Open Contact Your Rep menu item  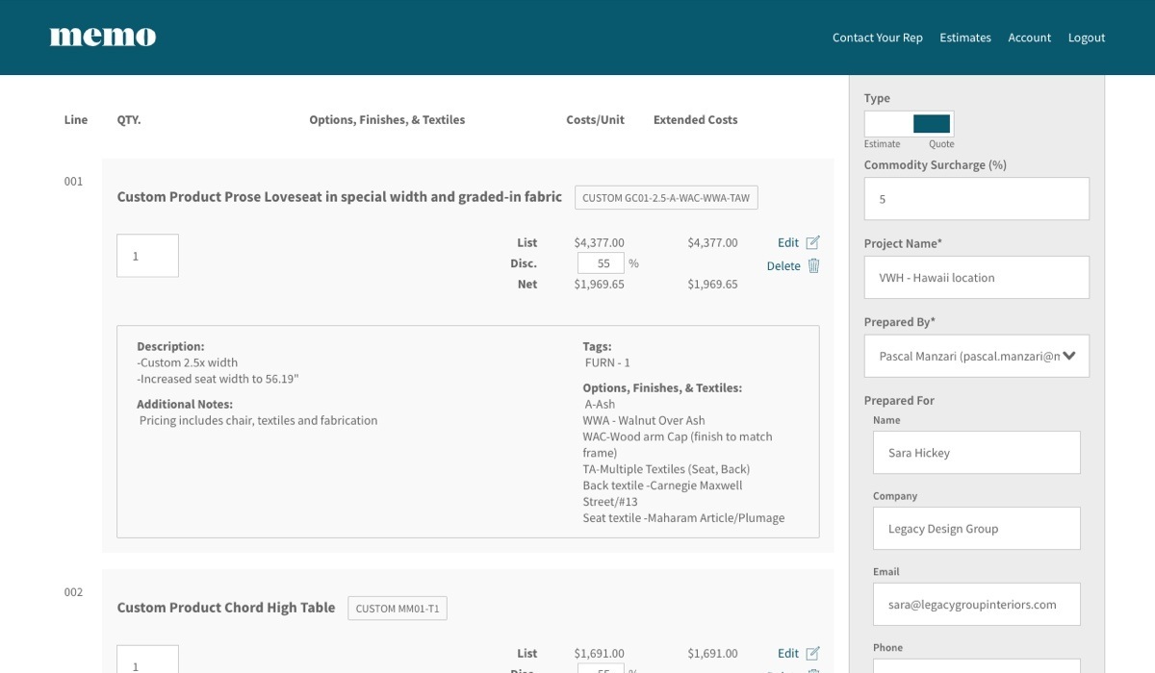click(877, 37)
